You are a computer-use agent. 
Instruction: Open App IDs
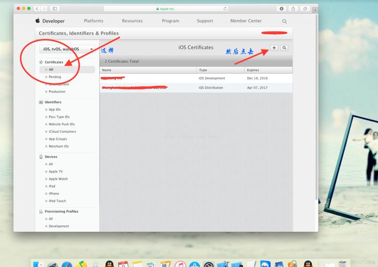(x=54, y=109)
